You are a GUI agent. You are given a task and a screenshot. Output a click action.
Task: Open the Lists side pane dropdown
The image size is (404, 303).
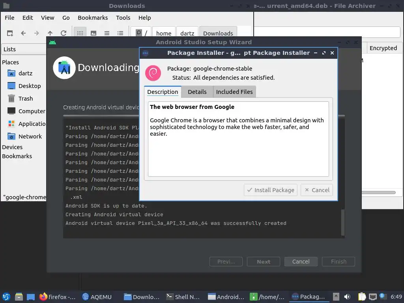point(24,49)
